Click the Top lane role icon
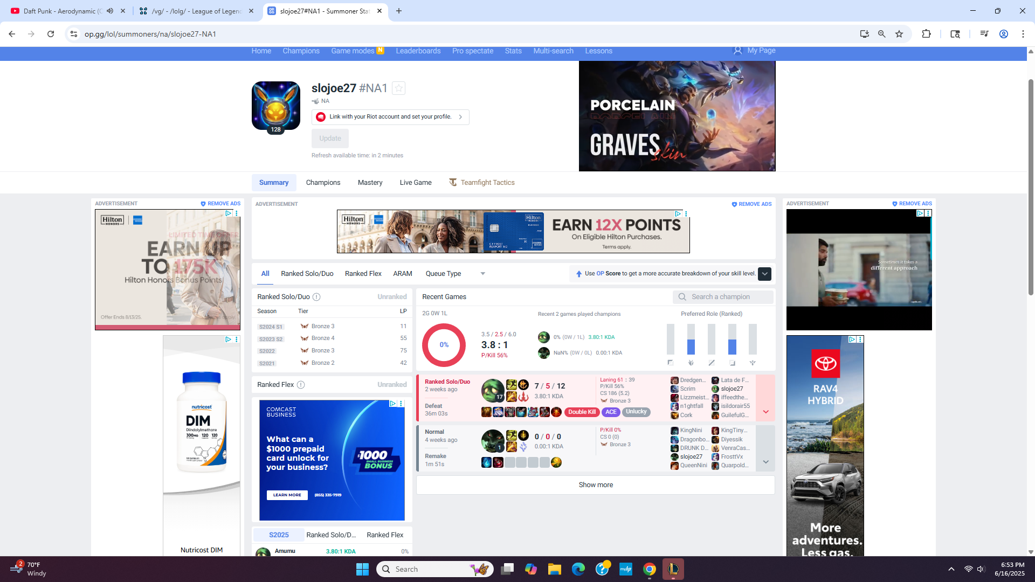 coord(670,363)
